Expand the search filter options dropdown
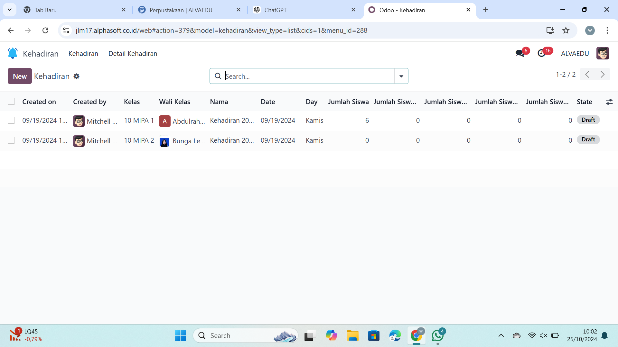The height and width of the screenshot is (347, 618). coord(401,76)
